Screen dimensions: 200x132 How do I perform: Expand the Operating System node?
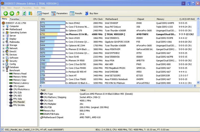tap(3, 33)
